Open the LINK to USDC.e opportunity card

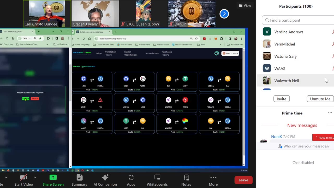coord(92,82)
